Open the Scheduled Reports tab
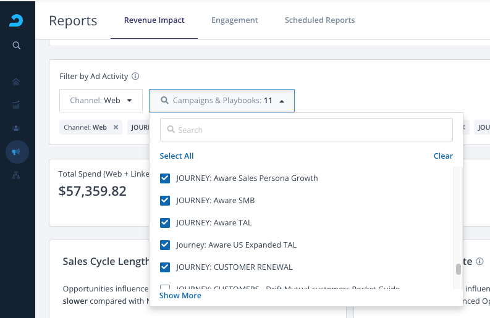 point(319,20)
